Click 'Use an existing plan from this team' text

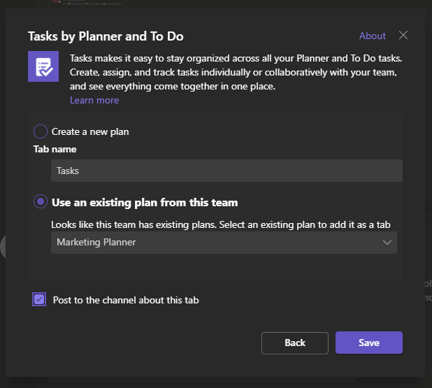pyautogui.click(x=145, y=203)
